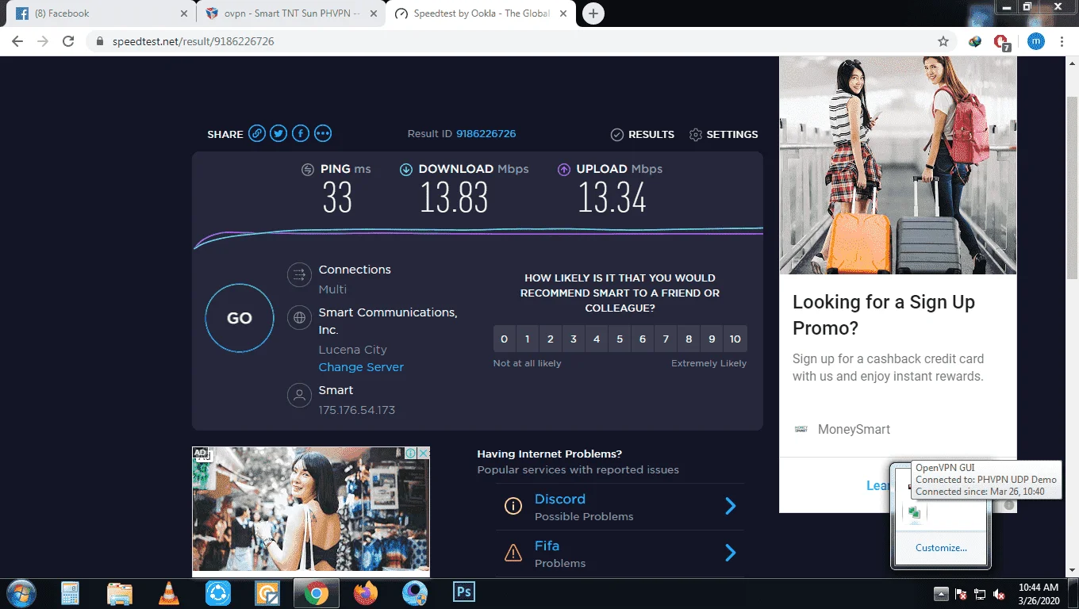This screenshot has width=1079, height=609.
Task: Open Result ID 9186226726 link
Action: point(486,134)
